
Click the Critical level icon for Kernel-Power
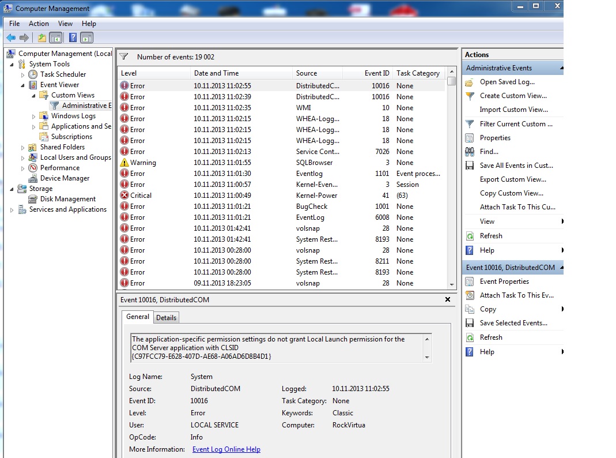[x=124, y=195]
